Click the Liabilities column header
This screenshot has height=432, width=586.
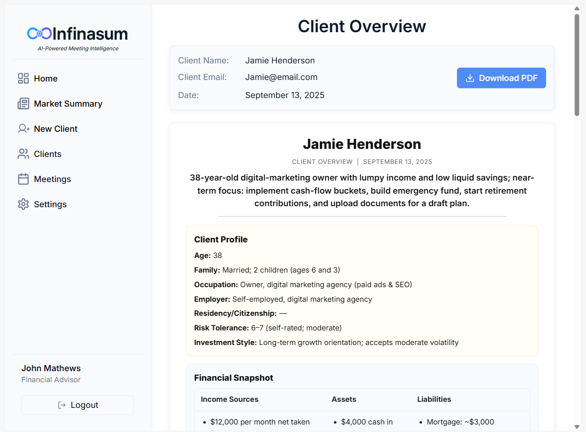(x=434, y=399)
